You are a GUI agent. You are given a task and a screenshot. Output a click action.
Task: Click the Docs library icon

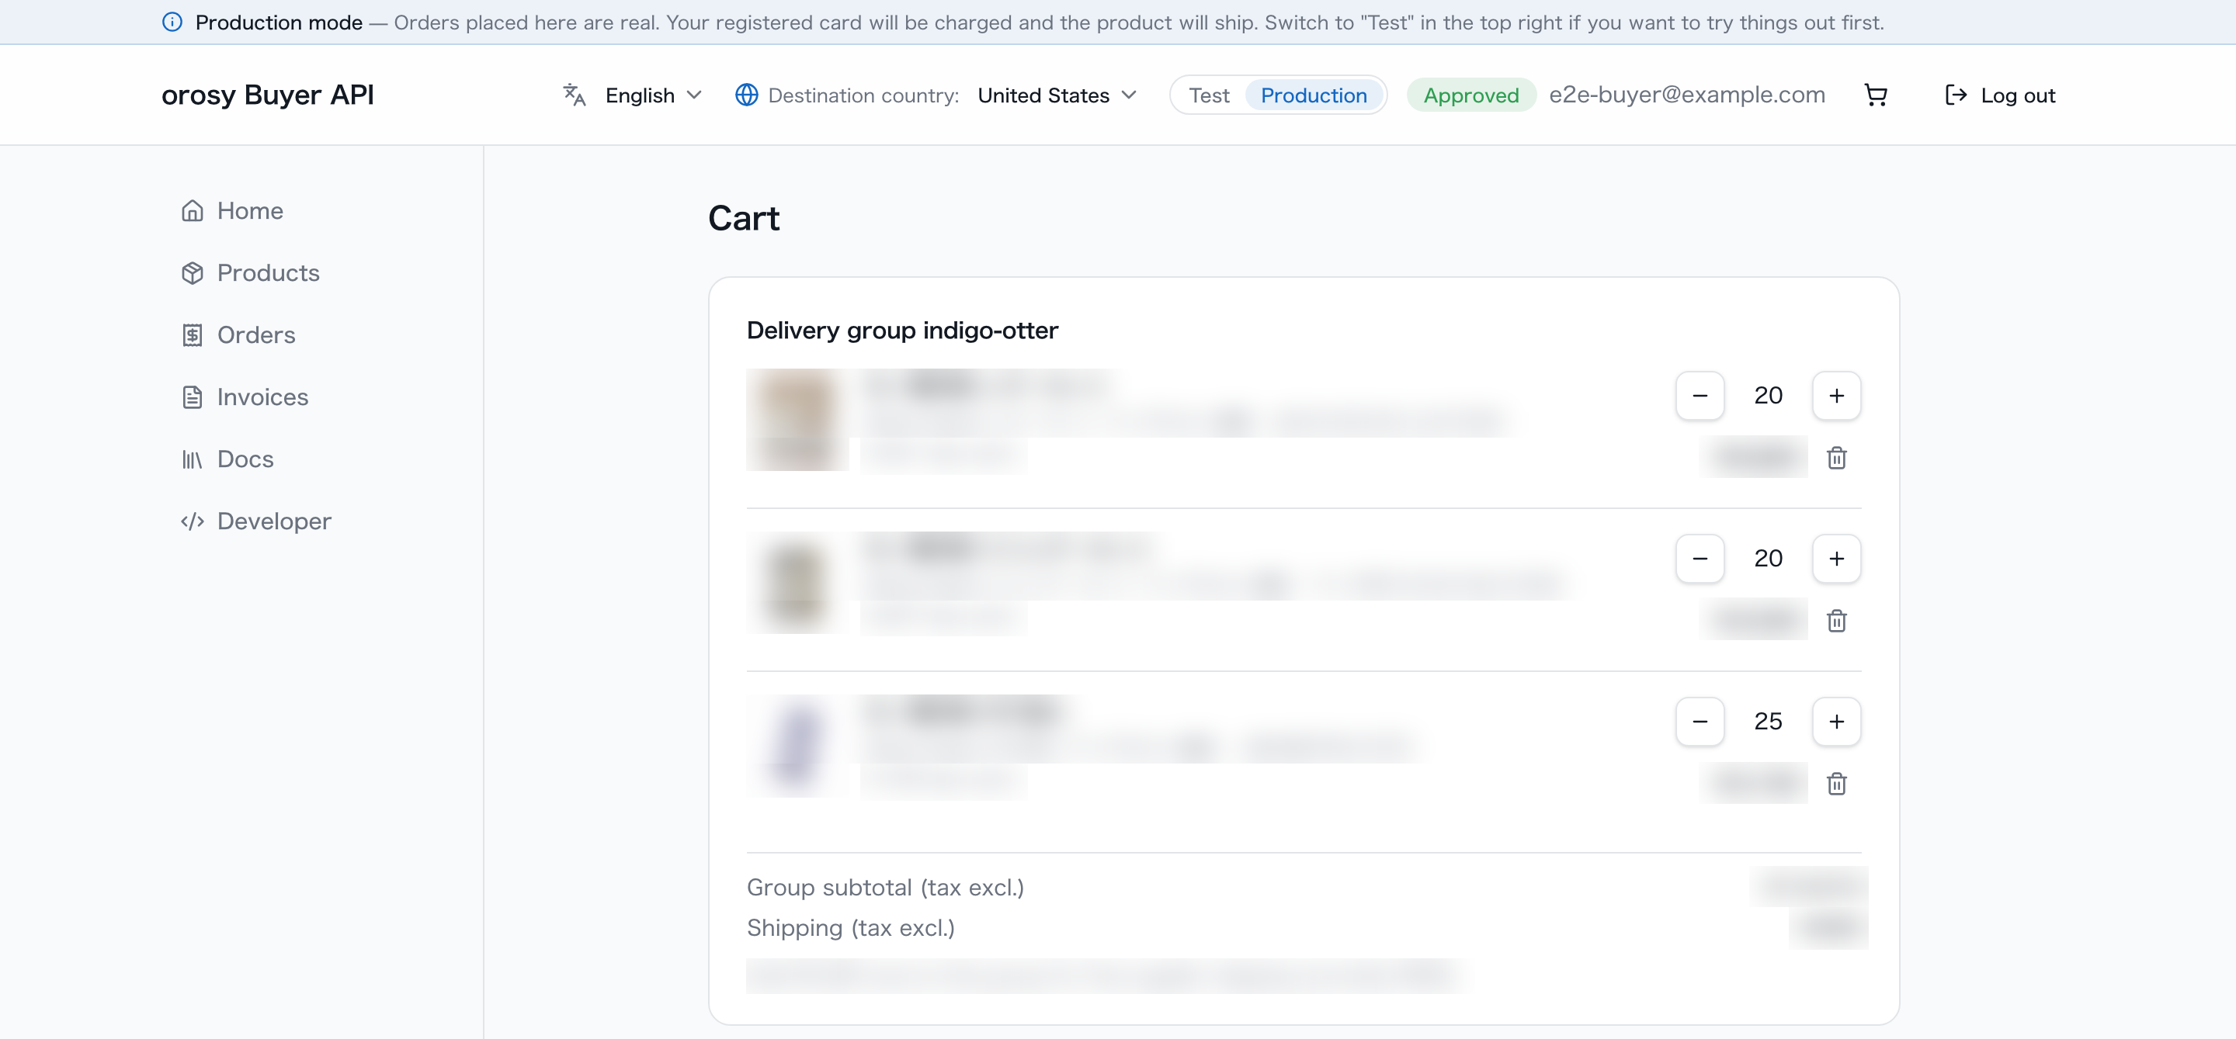pyautogui.click(x=192, y=459)
